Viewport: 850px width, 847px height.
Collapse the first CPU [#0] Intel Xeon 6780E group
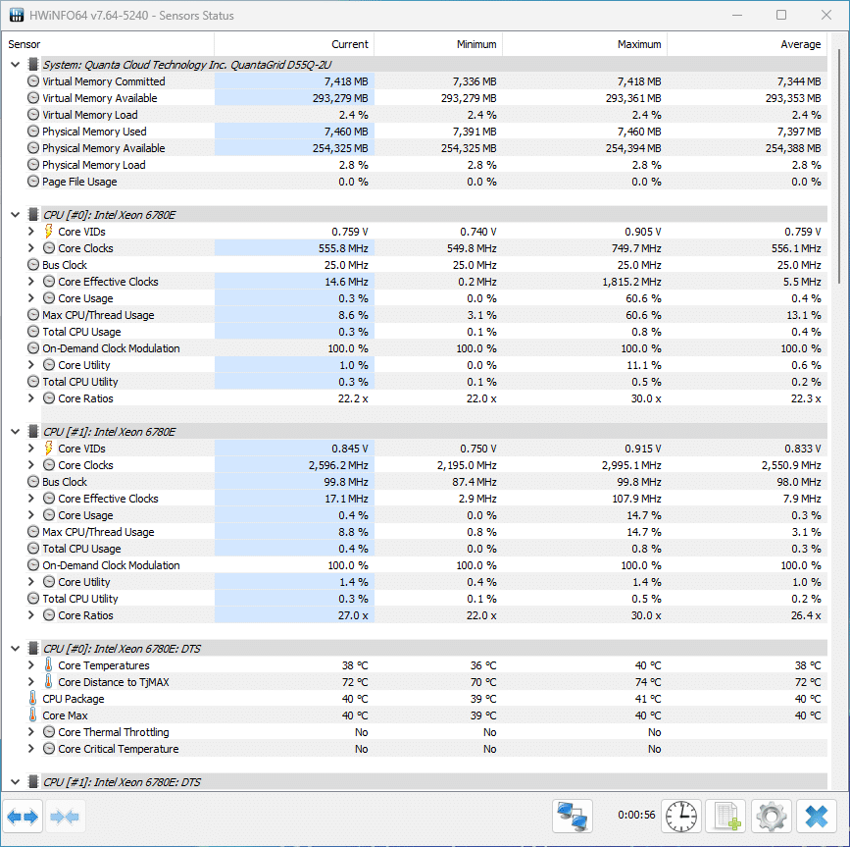tap(15, 215)
